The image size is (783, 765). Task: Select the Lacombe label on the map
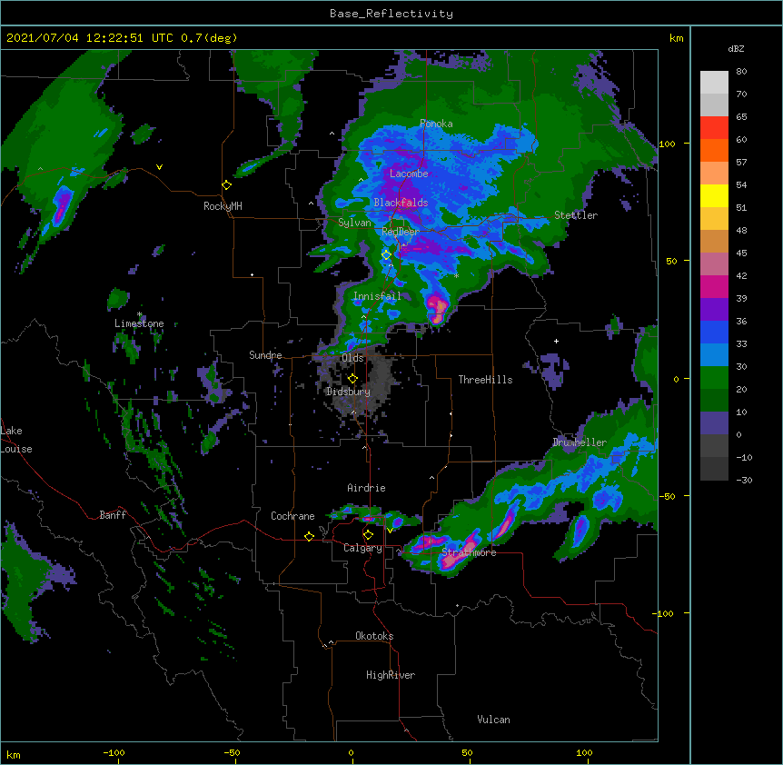(409, 174)
